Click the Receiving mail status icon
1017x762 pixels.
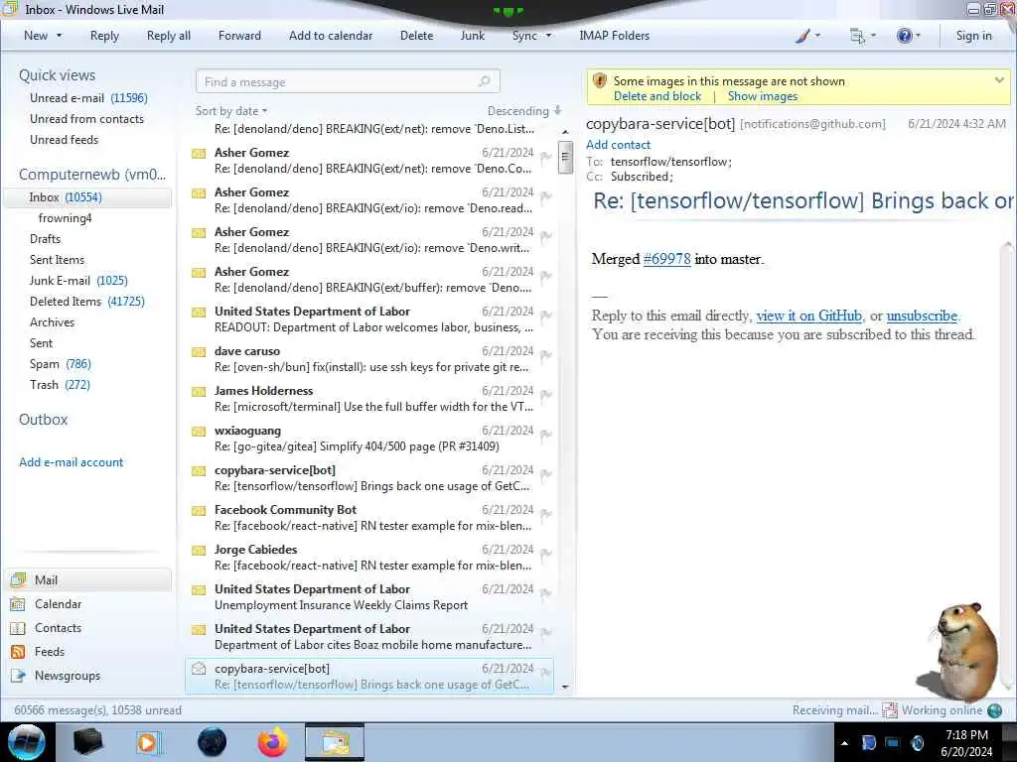pyautogui.click(x=890, y=710)
